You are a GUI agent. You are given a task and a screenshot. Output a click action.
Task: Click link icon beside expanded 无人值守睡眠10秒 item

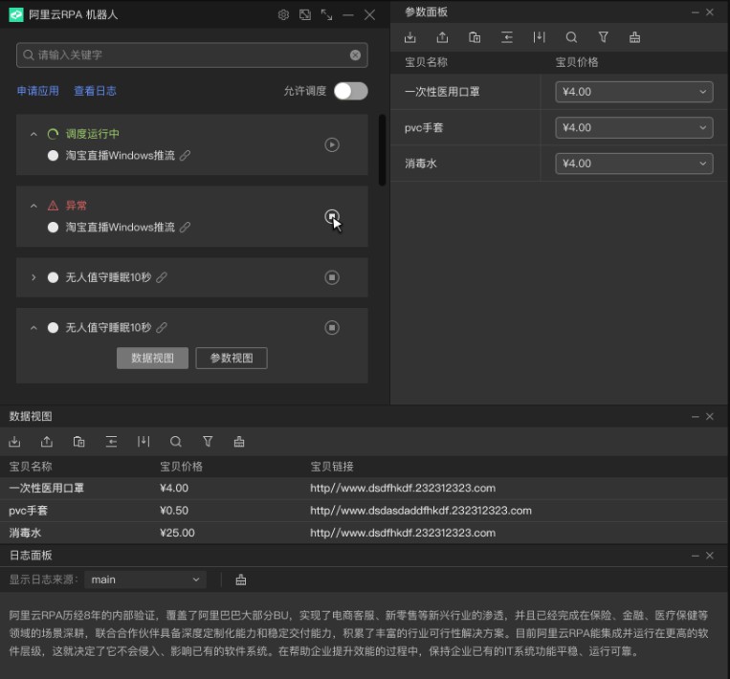161,328
